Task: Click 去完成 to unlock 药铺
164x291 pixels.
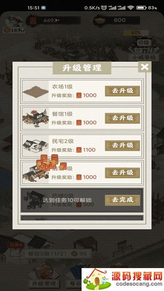Action: coord(122,200)
